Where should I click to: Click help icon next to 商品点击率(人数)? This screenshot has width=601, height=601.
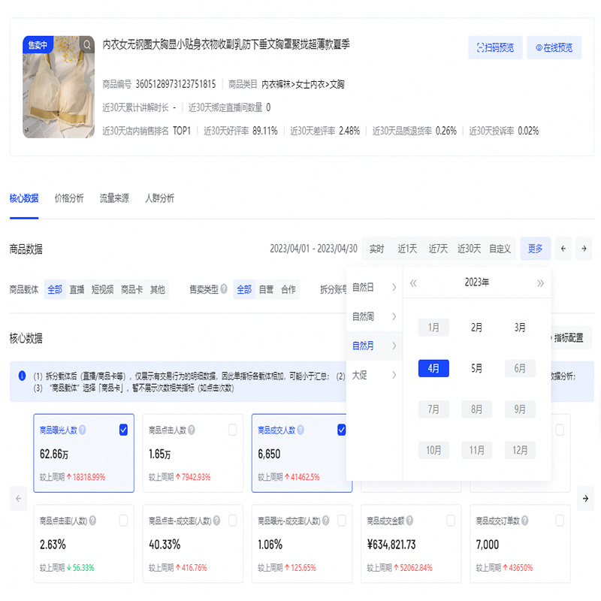(x=92, y=521)
